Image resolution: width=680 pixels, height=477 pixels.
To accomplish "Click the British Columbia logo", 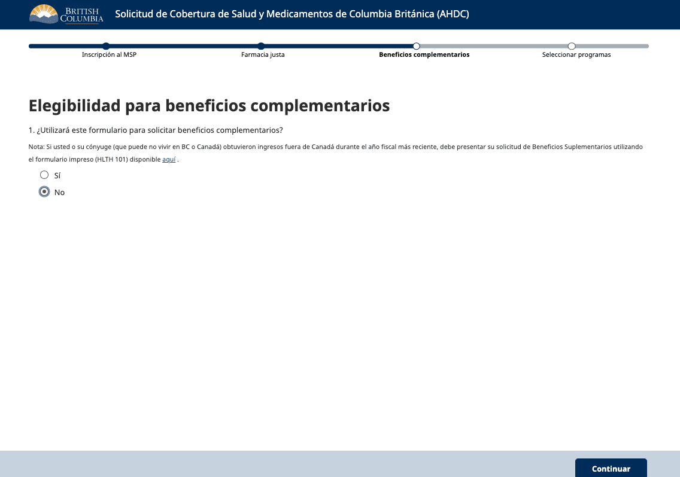I will [66, 14].
